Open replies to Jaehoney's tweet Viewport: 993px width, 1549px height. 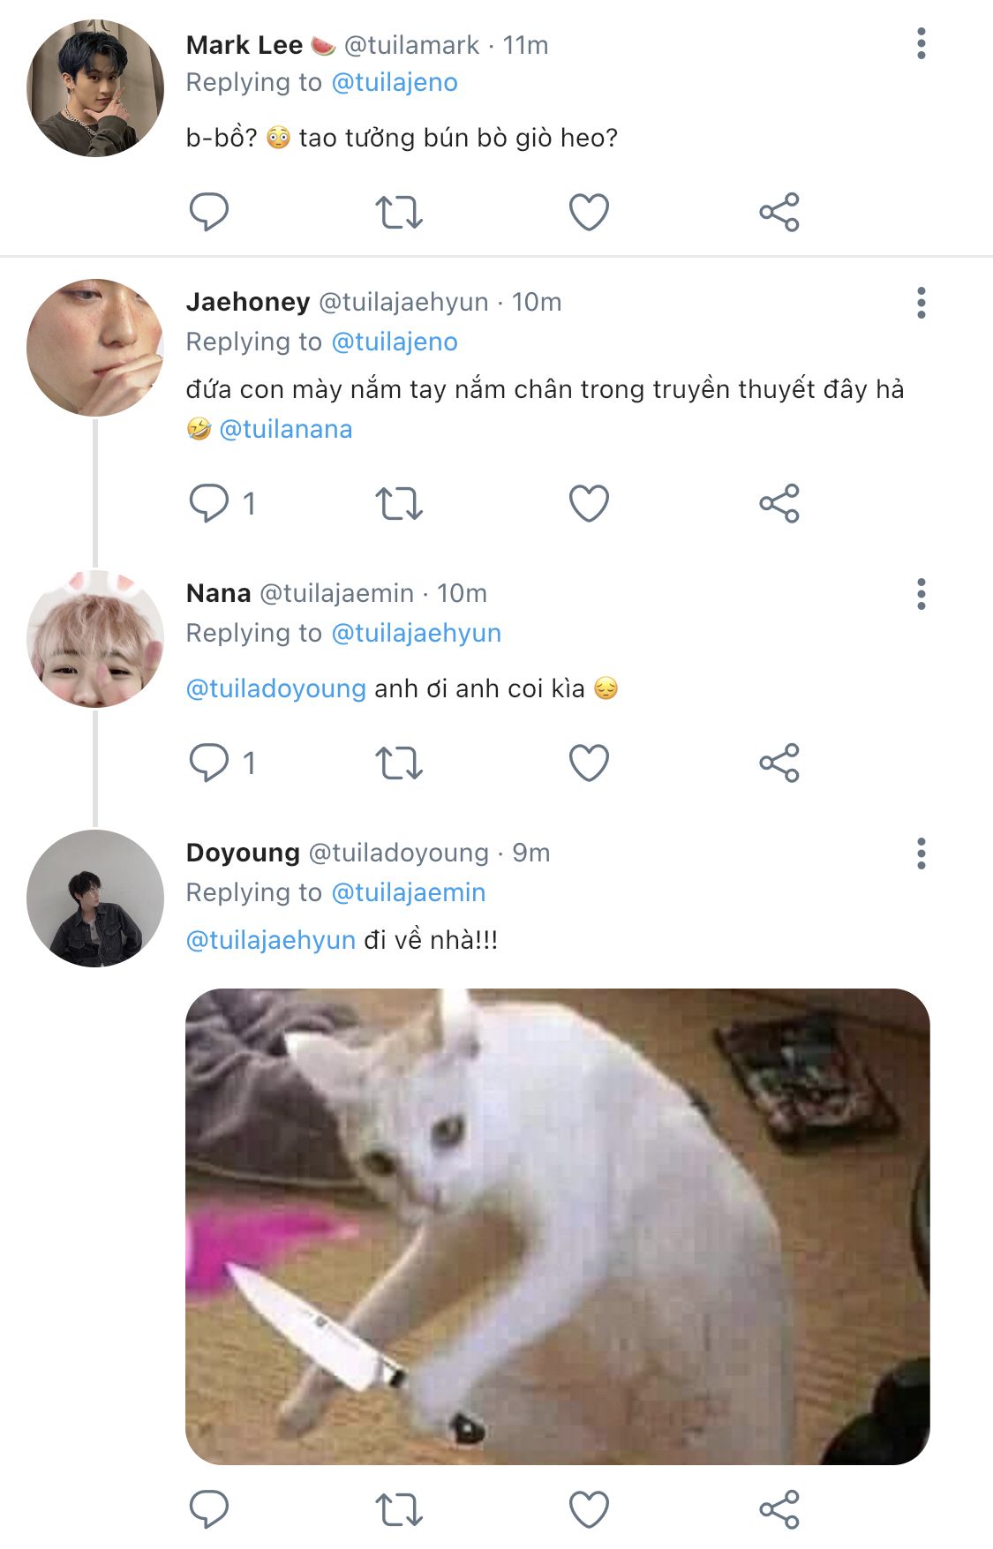tap(222, 503)
